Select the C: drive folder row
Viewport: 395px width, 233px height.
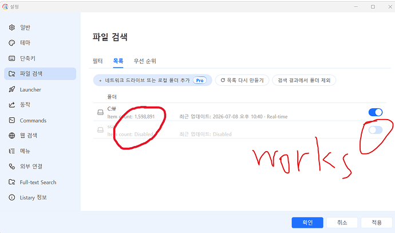(x=239, y=112)
